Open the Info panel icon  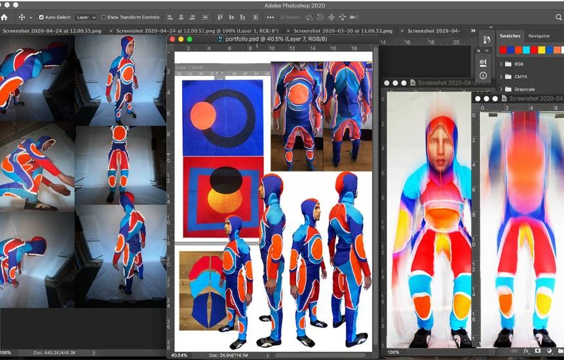coord(483,76)
